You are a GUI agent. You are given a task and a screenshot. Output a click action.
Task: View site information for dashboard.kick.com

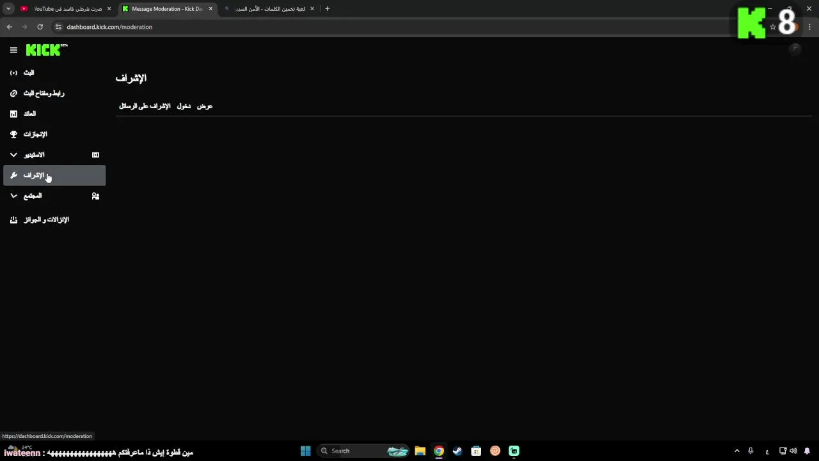(x=58, y=27)
